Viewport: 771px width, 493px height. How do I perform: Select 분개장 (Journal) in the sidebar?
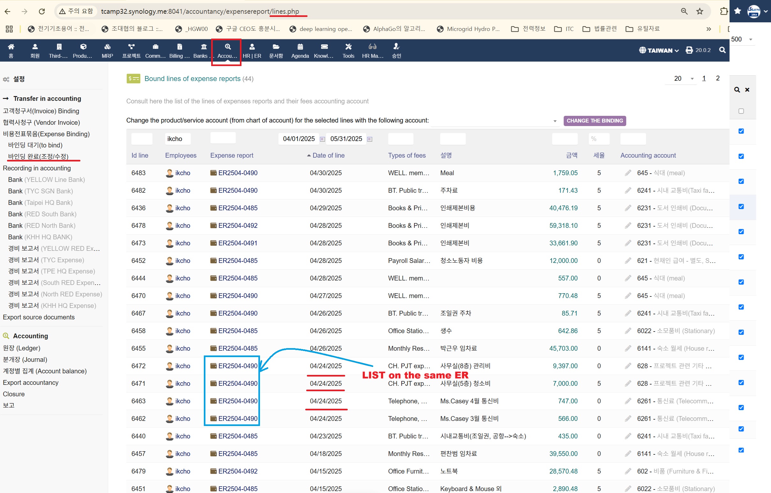25,359
